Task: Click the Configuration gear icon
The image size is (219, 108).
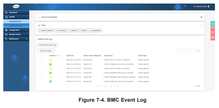Action: click(x=6, y=30)
